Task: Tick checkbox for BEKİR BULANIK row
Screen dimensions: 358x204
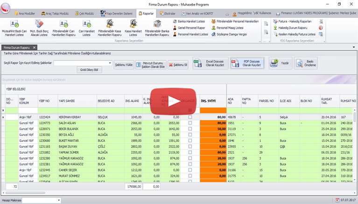Action: [190, 128]
